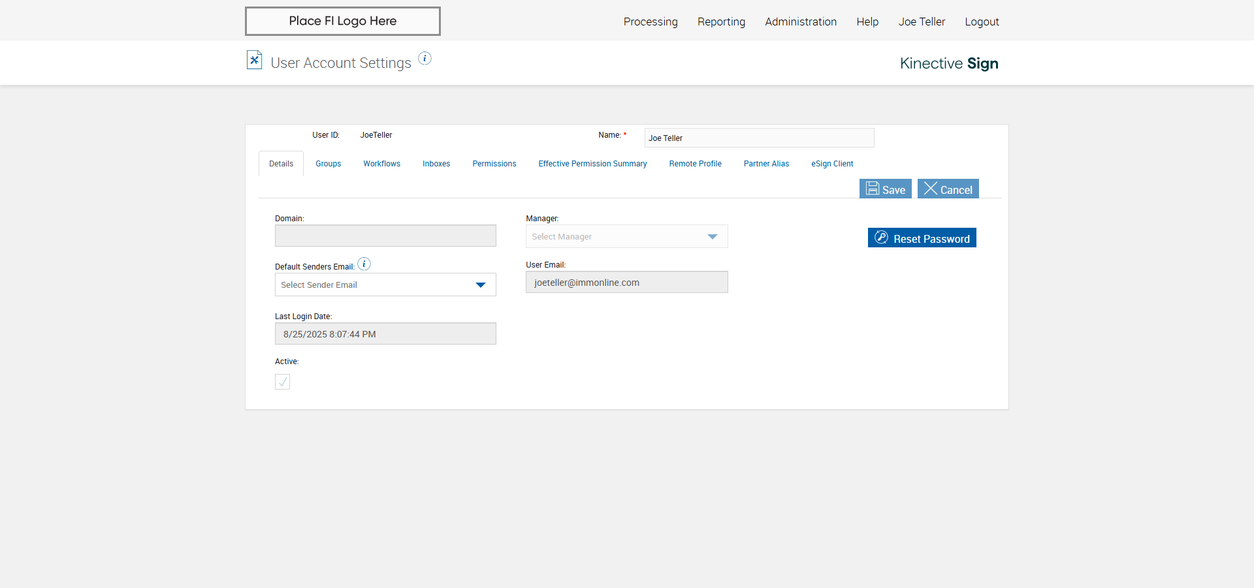Open the Select Sender Email dropdown
Screen dimensions: 1254x588
pyautogui.click(x=385, y=285)
